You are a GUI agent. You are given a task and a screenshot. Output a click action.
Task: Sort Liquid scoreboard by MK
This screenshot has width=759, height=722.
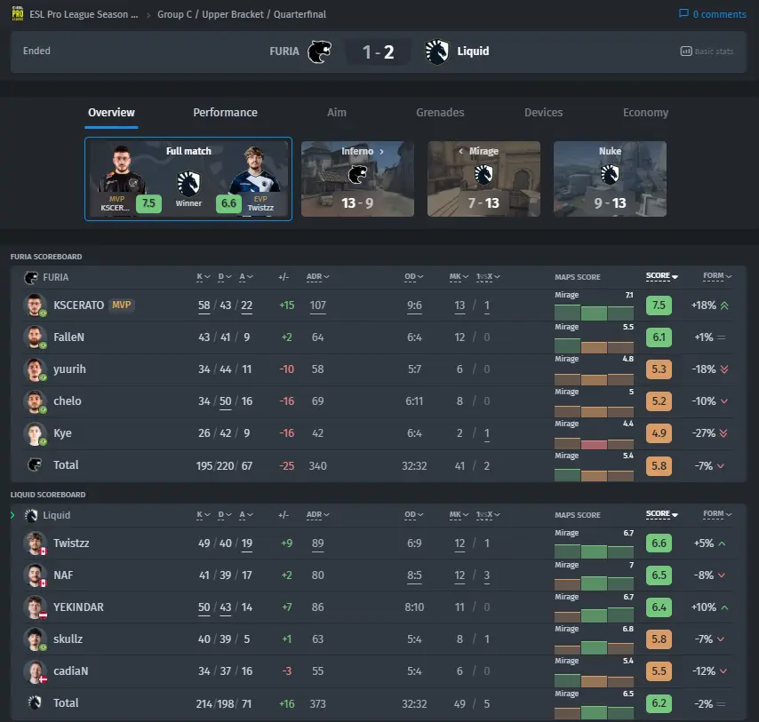coord(459,514)
